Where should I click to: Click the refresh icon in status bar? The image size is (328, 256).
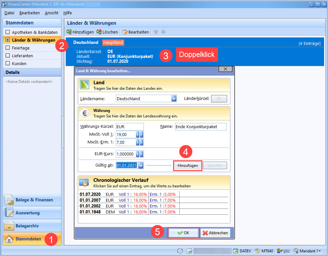[180, 251]
